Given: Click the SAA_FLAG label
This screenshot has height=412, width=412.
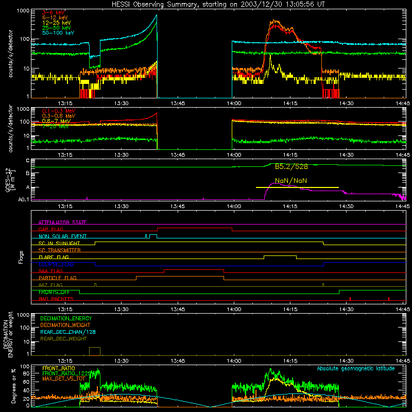Looking at the screenshot, I should (x=50, y=271).
